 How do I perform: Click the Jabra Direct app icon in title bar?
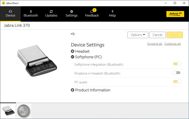pos(3,3)
